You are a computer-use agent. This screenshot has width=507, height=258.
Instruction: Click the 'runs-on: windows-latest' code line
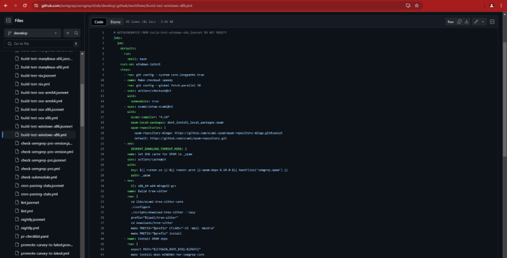tap(140, 64)
